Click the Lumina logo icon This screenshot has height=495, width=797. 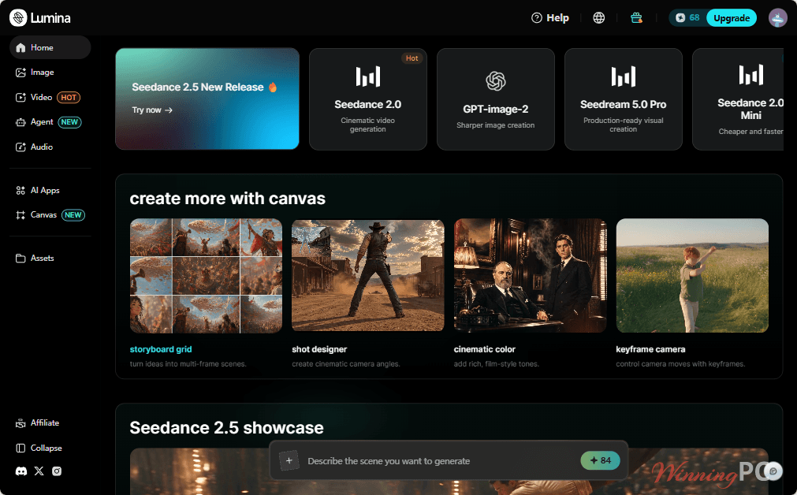(x=18, y=18)
